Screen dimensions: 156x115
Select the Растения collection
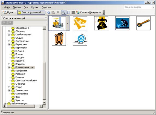(x=20, y=74)
